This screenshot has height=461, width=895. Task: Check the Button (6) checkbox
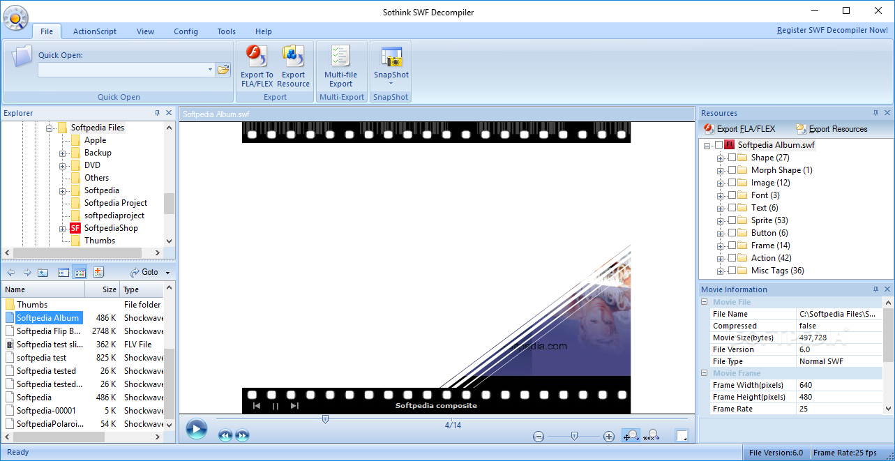(x=732, y=233)
